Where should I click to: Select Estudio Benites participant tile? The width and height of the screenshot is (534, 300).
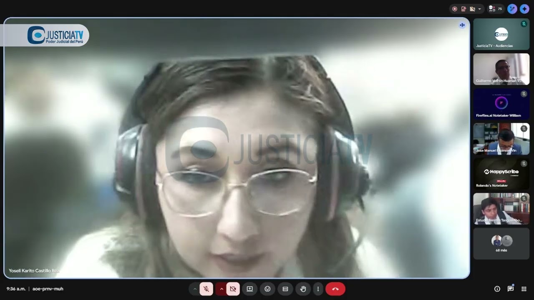[501, 208]
